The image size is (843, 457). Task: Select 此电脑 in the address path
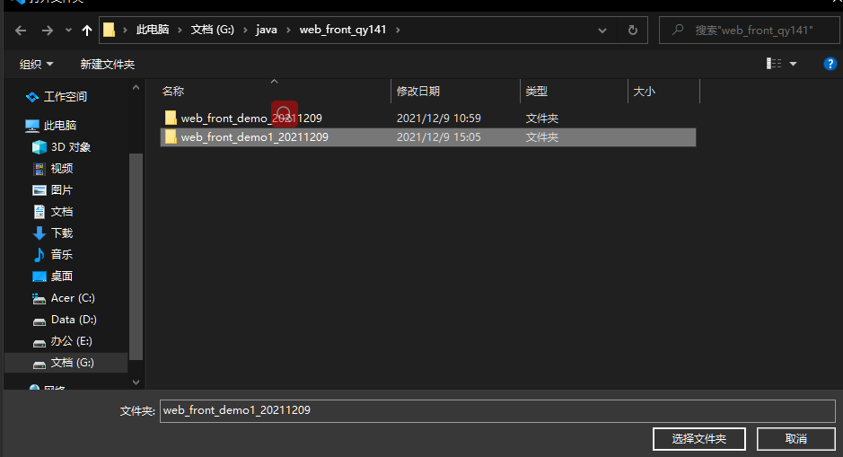152,30
